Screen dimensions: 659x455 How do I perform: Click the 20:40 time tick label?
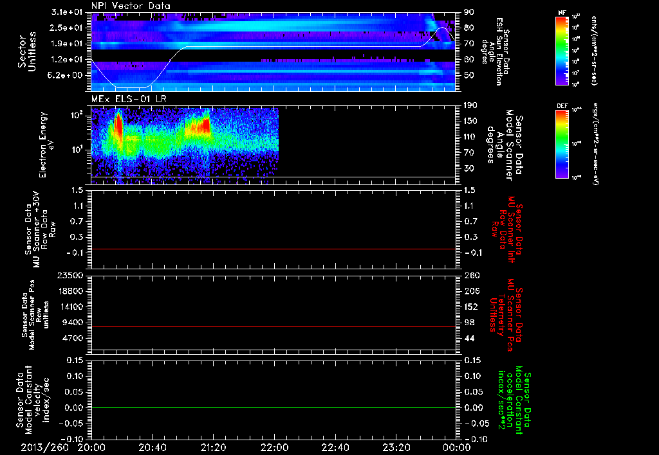tap(153, 447)
